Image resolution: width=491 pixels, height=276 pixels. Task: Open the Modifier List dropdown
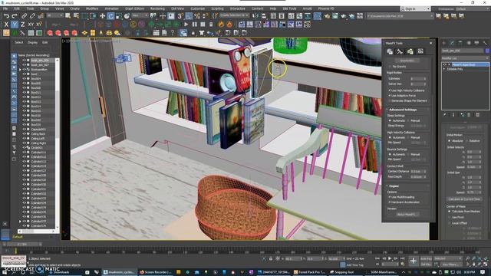pyautogui.click(x=465, y=58)
